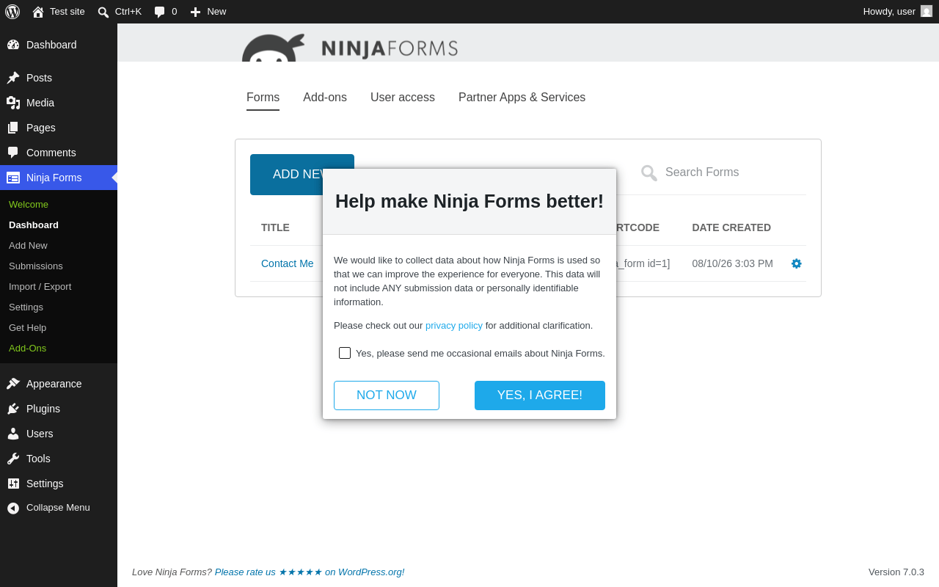Sort forms by DATE CREATED header
Image resolution: width=939 pixels, height=587 pixels.
coord(731,227)
